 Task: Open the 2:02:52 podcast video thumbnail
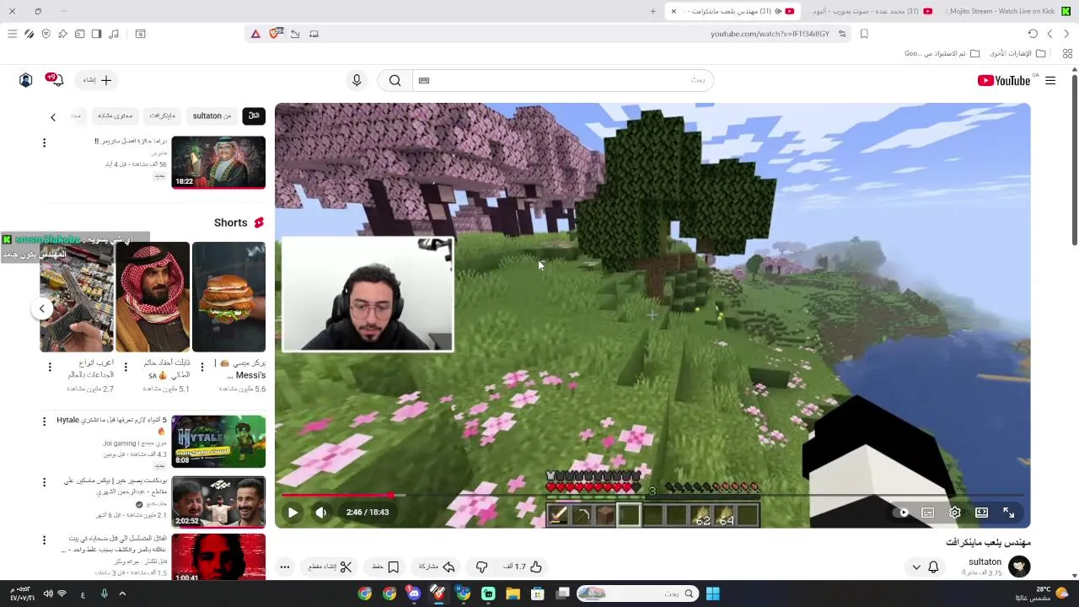(218, 502)
